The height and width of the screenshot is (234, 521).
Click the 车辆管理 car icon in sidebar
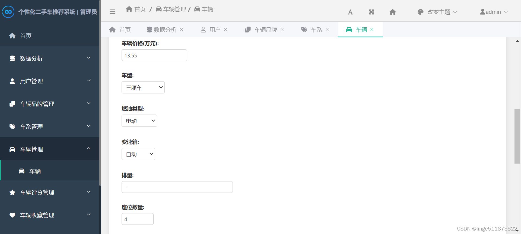click(x=12, y=149)
